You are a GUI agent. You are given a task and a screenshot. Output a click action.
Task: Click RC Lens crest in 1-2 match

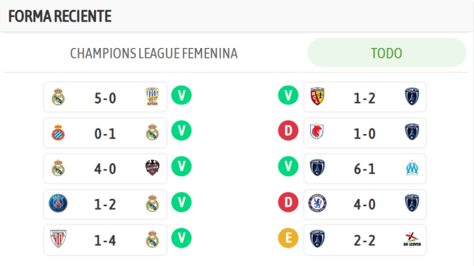319,98
